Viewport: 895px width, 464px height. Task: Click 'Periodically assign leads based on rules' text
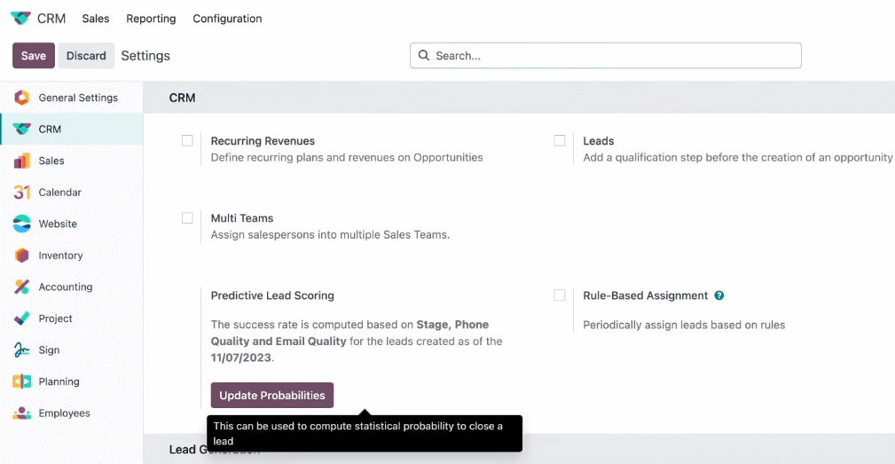pyautogui.click(x=684, y=325)
